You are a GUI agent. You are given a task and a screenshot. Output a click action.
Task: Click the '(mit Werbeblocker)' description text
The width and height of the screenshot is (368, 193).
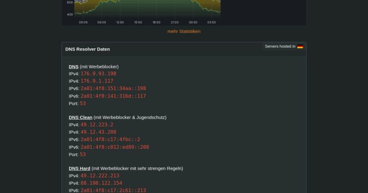coord(99,67)
